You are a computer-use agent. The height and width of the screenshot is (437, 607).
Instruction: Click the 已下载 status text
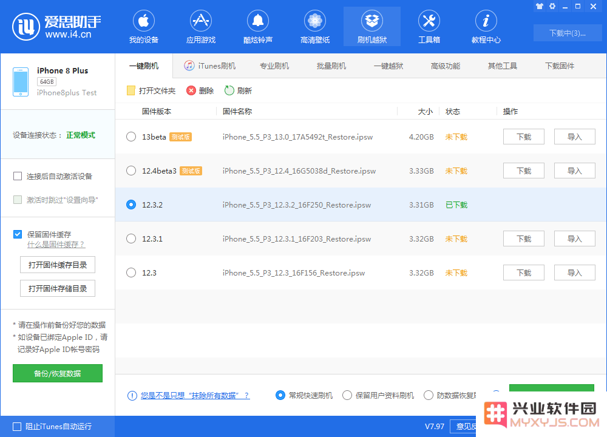coord(456,205)
